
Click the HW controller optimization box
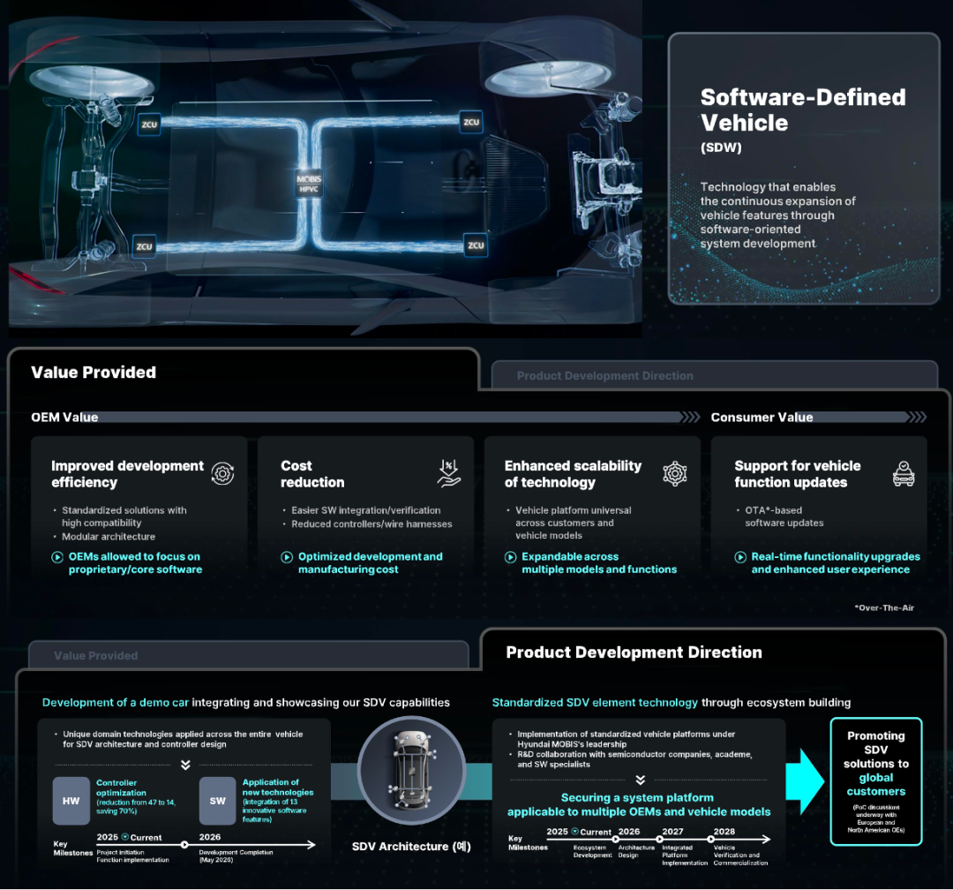click(x=71, y=801)
